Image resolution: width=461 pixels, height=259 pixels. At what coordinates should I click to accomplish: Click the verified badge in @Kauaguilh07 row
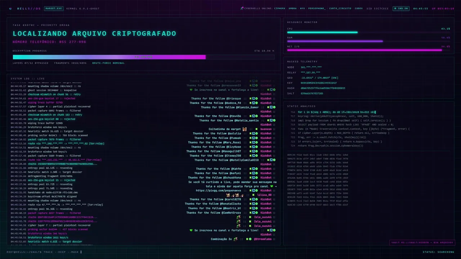(256, 151)
